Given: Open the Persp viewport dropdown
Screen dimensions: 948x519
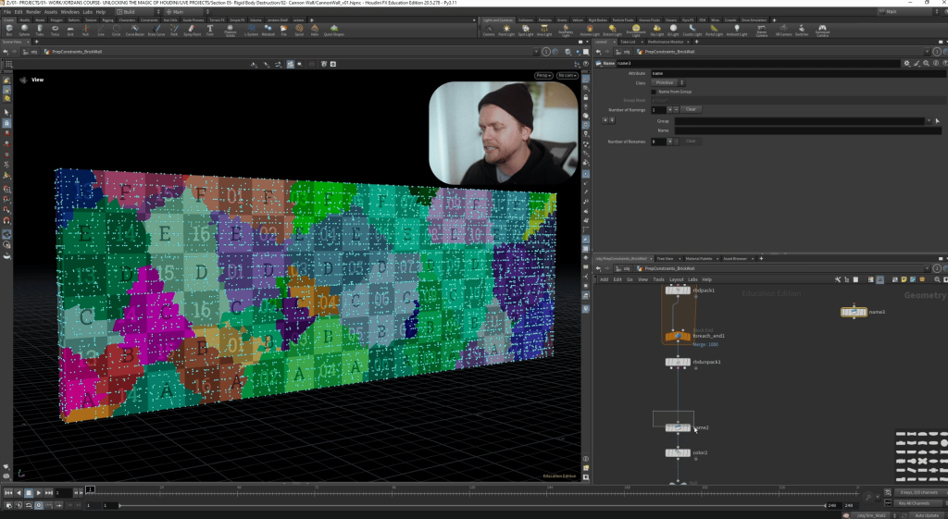Looking at the screenshot, I should coord(543,76).
